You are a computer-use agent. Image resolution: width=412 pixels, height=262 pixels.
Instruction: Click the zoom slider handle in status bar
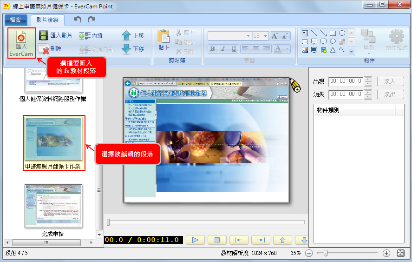326,253
